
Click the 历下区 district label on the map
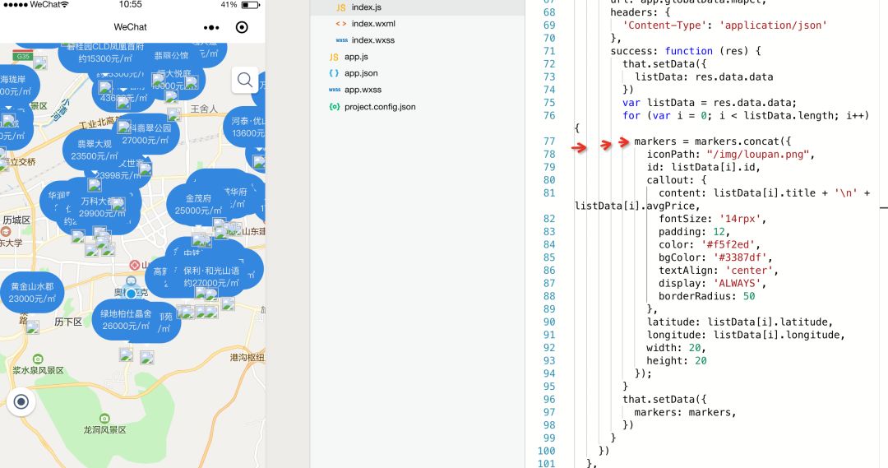(x=68, y=322)
